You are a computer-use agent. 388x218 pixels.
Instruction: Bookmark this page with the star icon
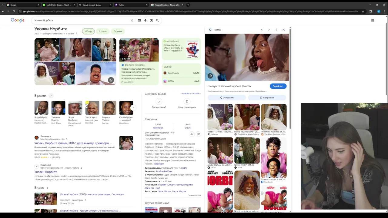(363, 11)
